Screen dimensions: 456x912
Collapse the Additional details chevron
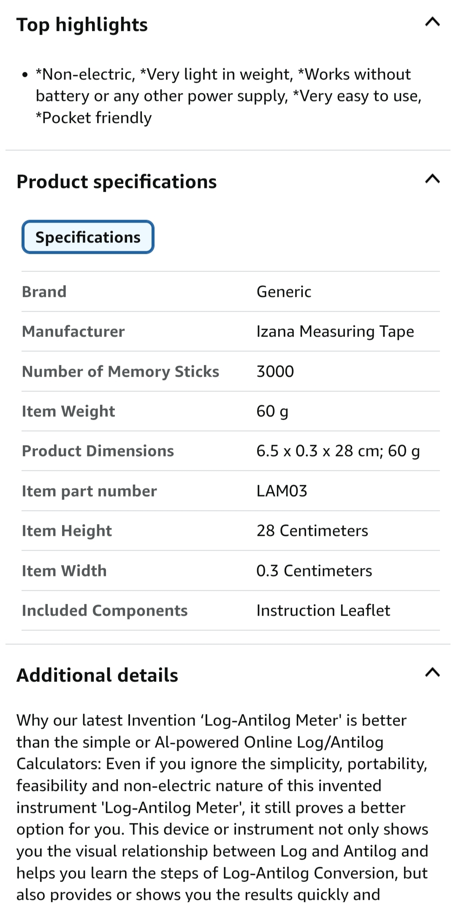432,672
